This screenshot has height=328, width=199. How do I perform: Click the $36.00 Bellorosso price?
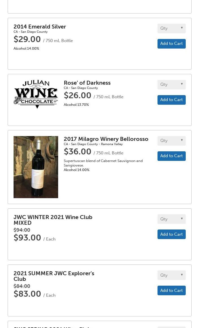(77, 152)
